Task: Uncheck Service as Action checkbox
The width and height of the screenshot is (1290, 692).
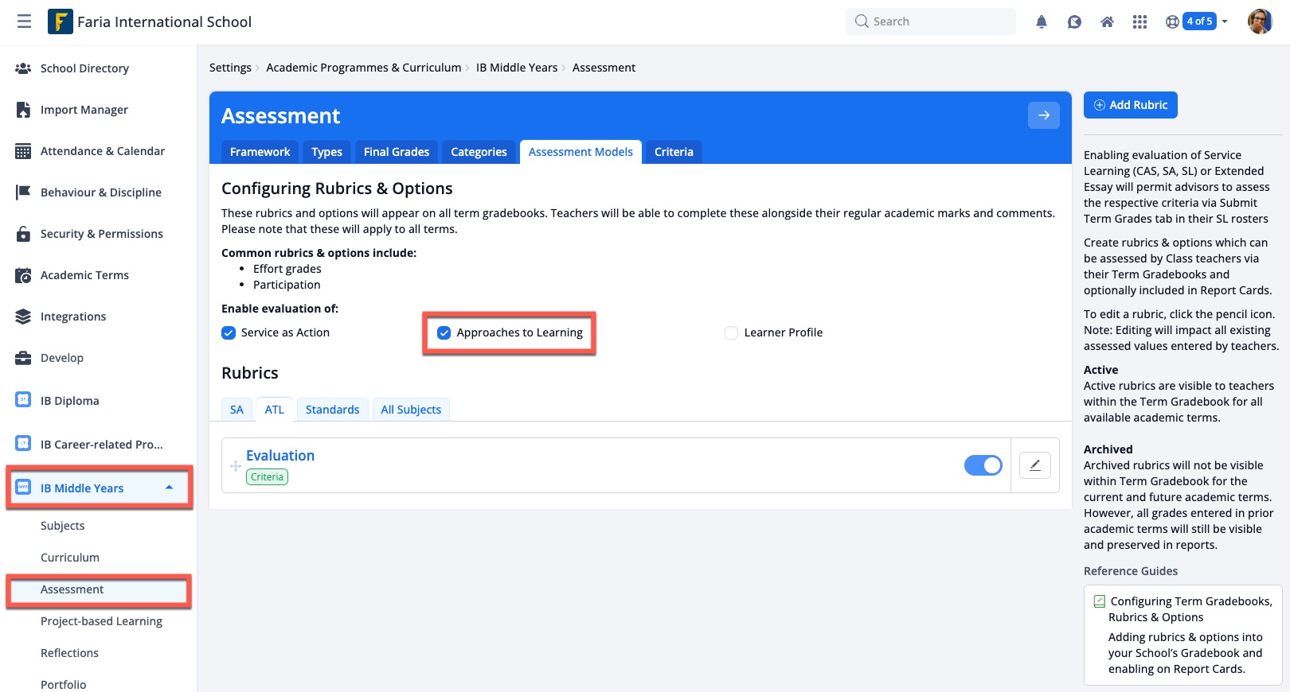Action: [229, 332]
